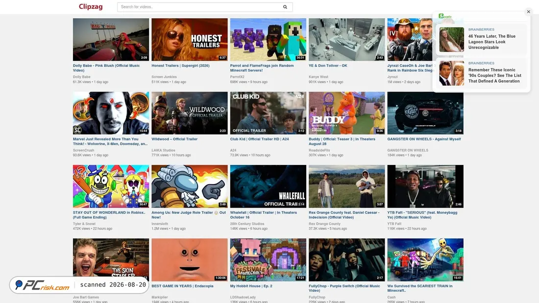The image size is (539, 303).
Task: Click the ParrotX2 channel name
Action: click(x=237, y=77)
